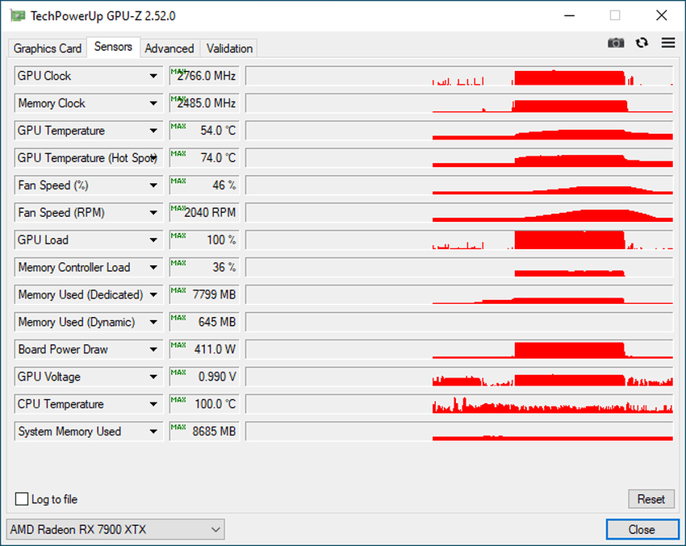Image resolution: width=686 pixels, height=546 pixels.
Task: Click the CPU Temperature history graph
Action: click(x=459, y=404)
